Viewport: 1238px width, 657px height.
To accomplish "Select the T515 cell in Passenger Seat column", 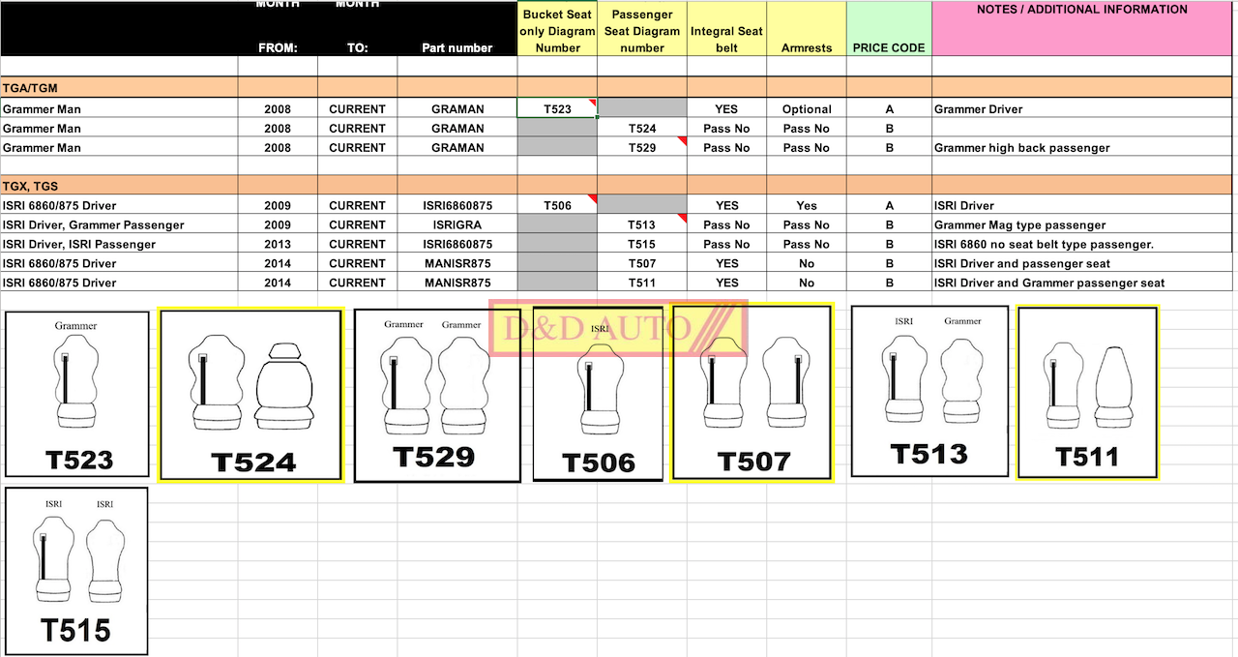I will click(642, 244).
